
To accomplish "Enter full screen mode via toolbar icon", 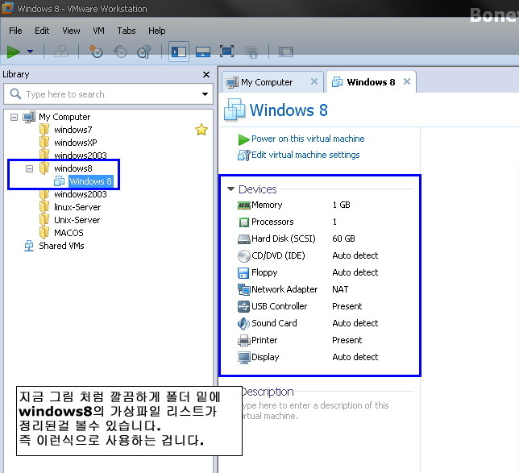I will tap(226, 52).
